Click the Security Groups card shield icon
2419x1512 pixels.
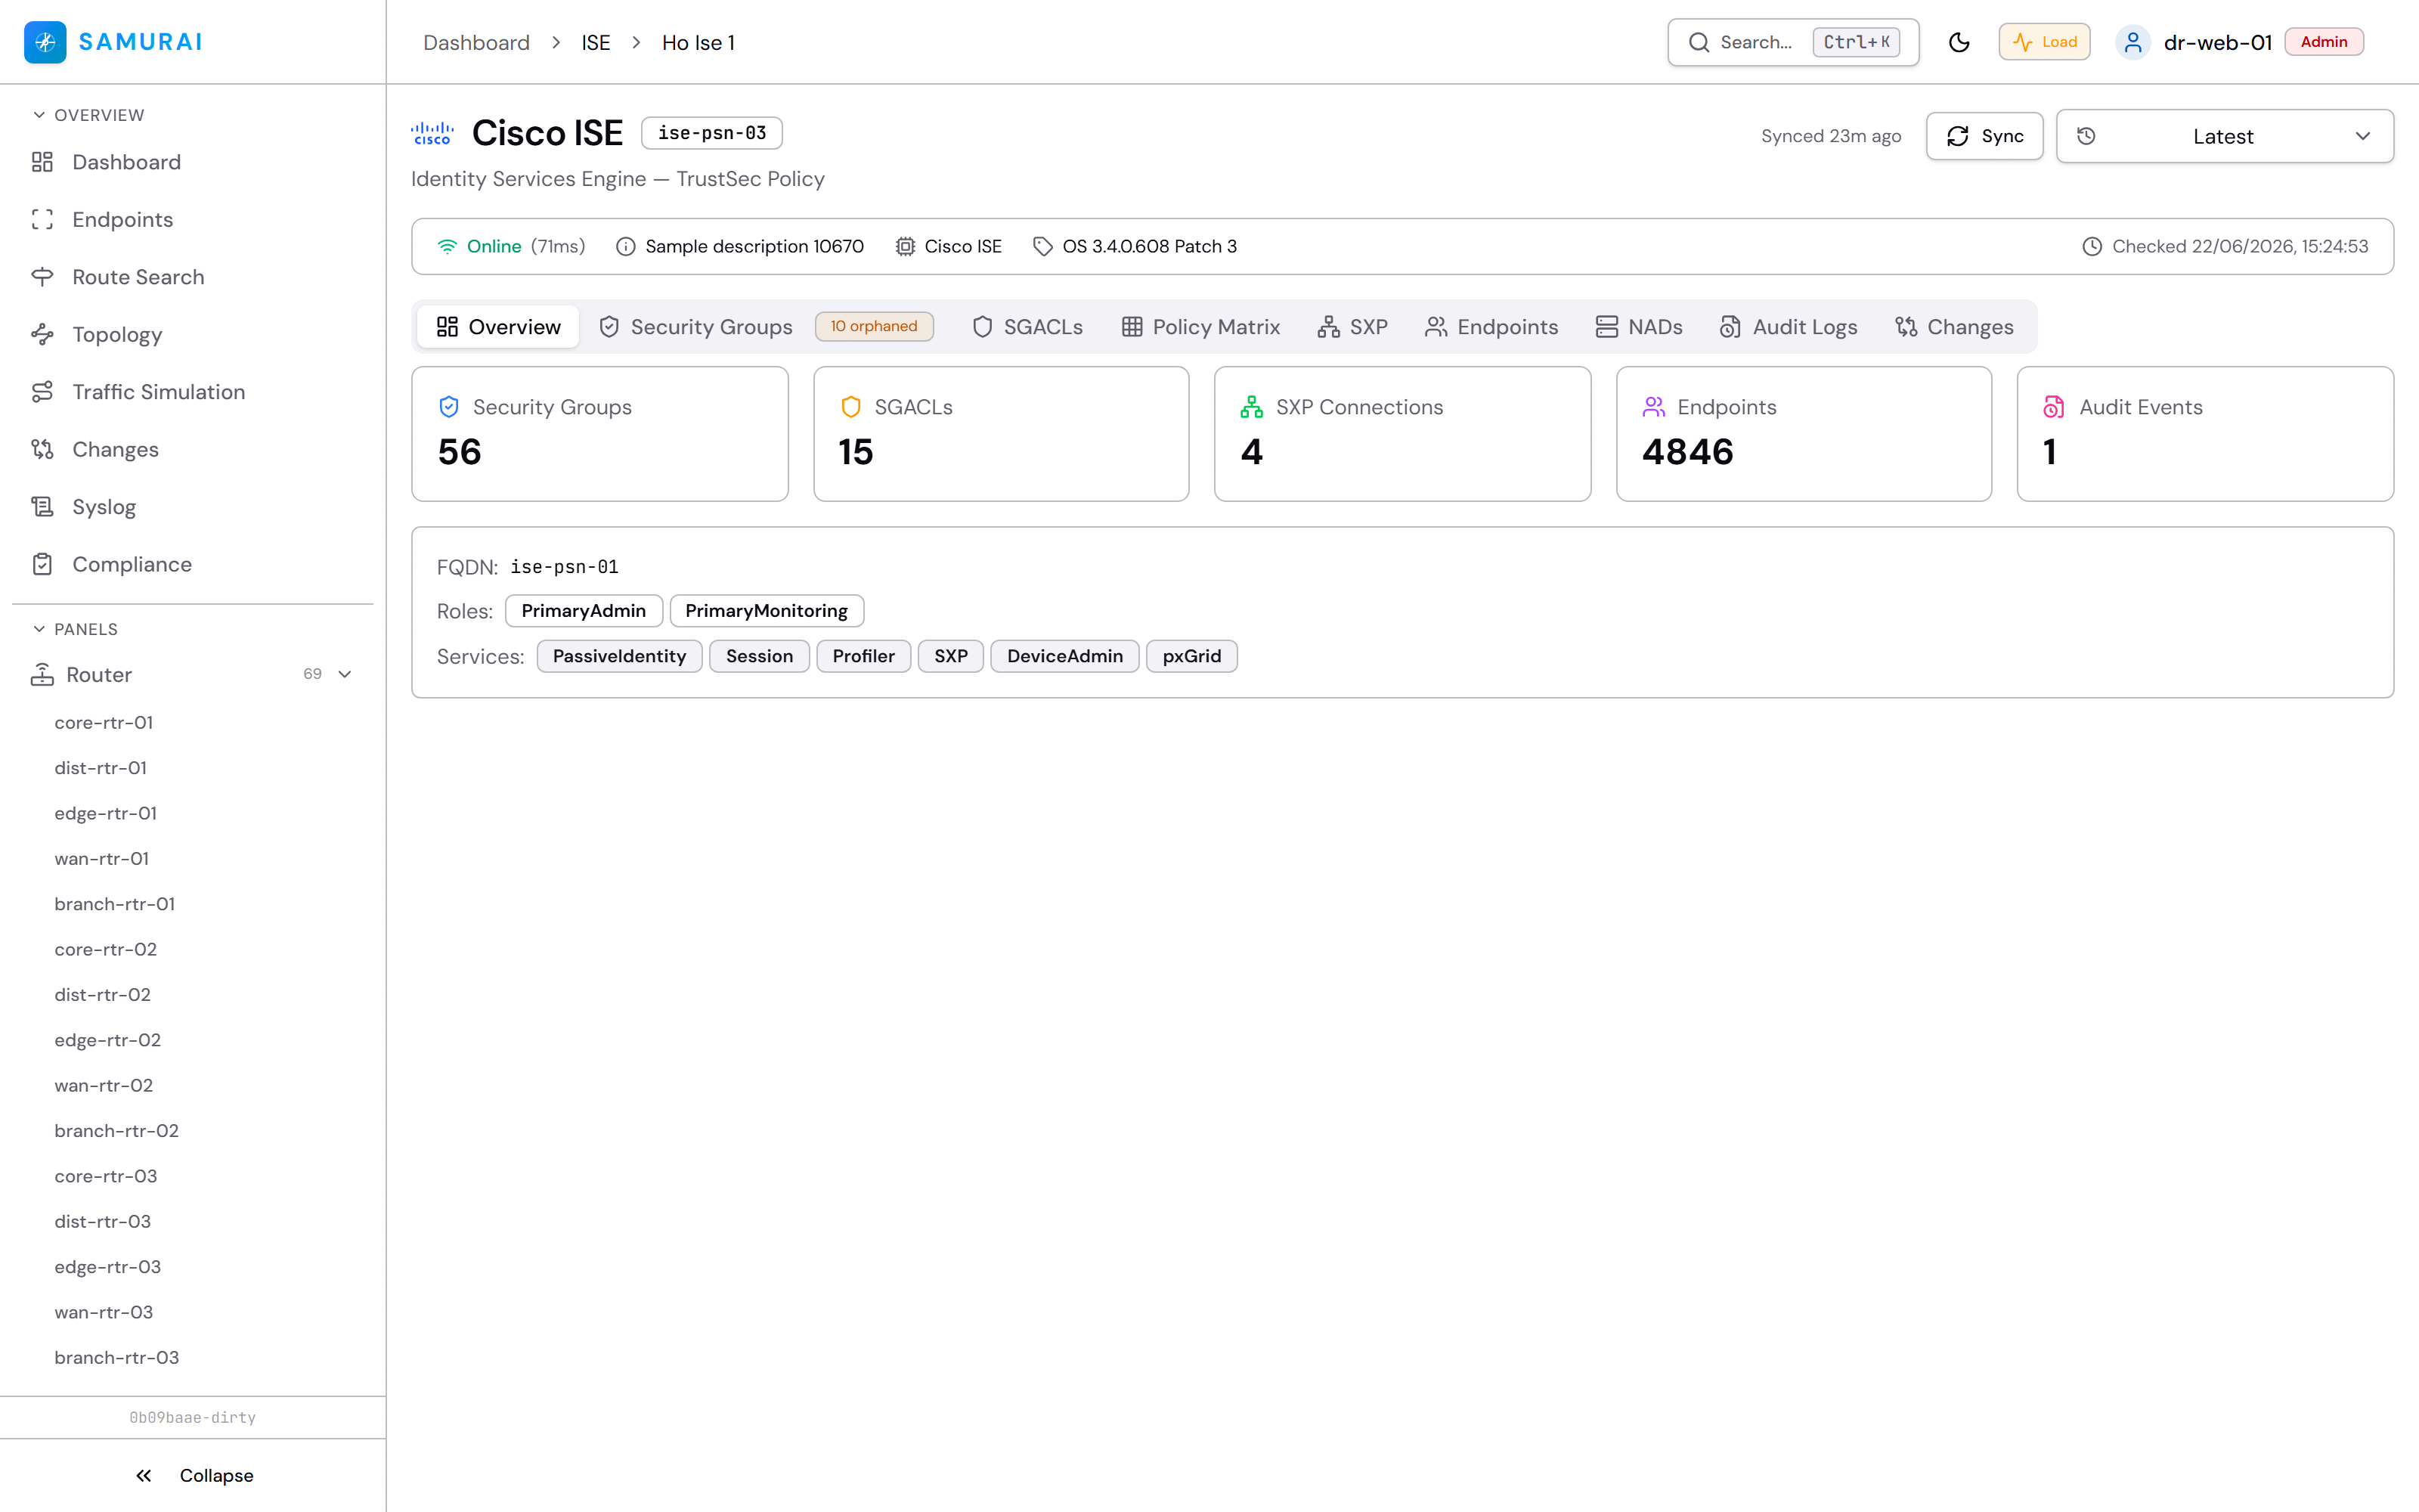pyautogui.click(x=449, y=407)
